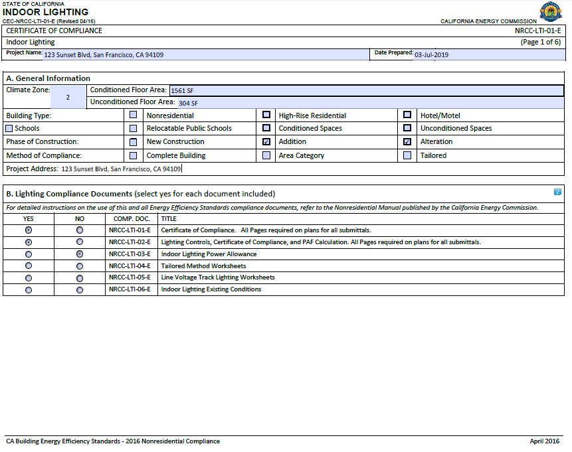Viewport: 572px width, 452px height.
Task: Click the Climate Zone value field
Action: tap(68, 98)
